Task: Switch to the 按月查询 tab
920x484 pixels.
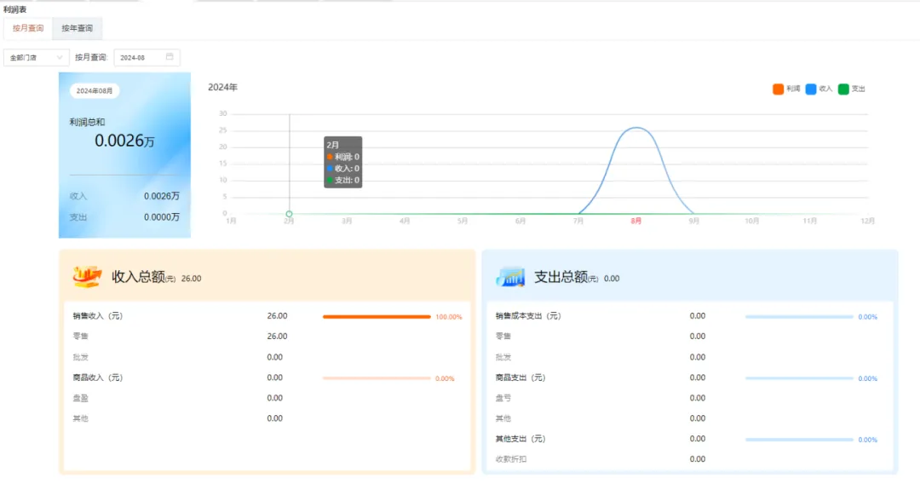Action: 28,28
